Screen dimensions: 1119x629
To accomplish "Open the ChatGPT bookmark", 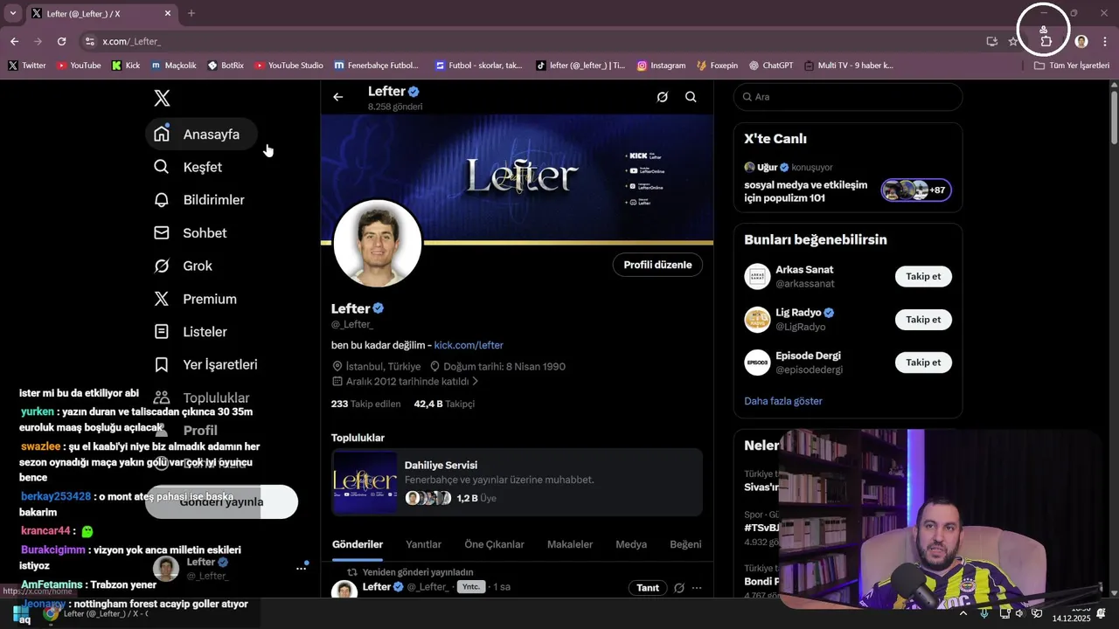I will pyautogui.click(x=770, y=66).
